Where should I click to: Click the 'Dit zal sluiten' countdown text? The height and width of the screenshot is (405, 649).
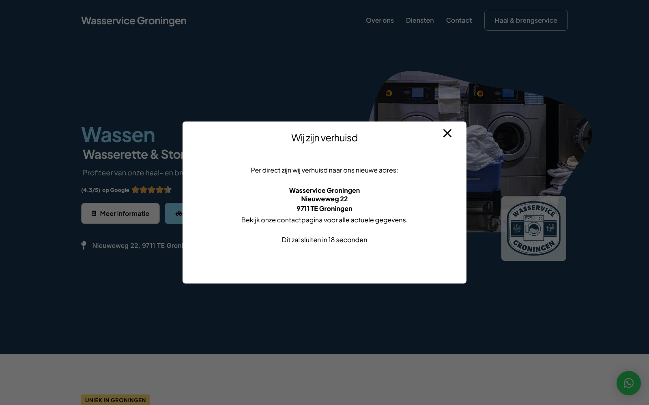coord(324,240)
